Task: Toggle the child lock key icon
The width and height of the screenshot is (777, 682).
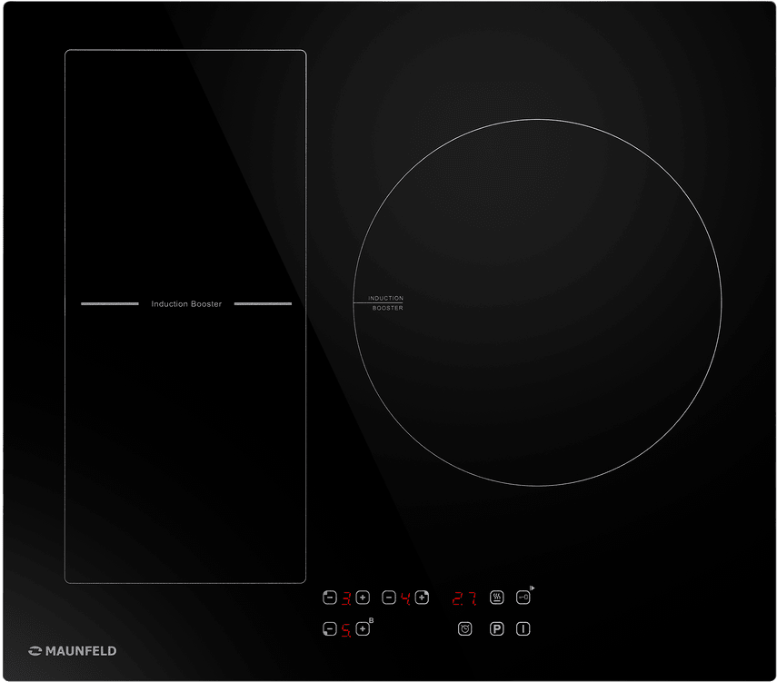Action: coord(523,598)
